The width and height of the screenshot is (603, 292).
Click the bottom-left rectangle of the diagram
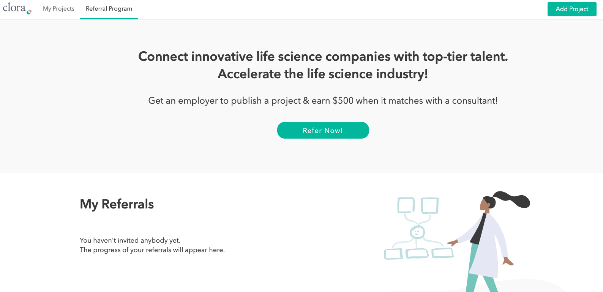click(393, 254)
